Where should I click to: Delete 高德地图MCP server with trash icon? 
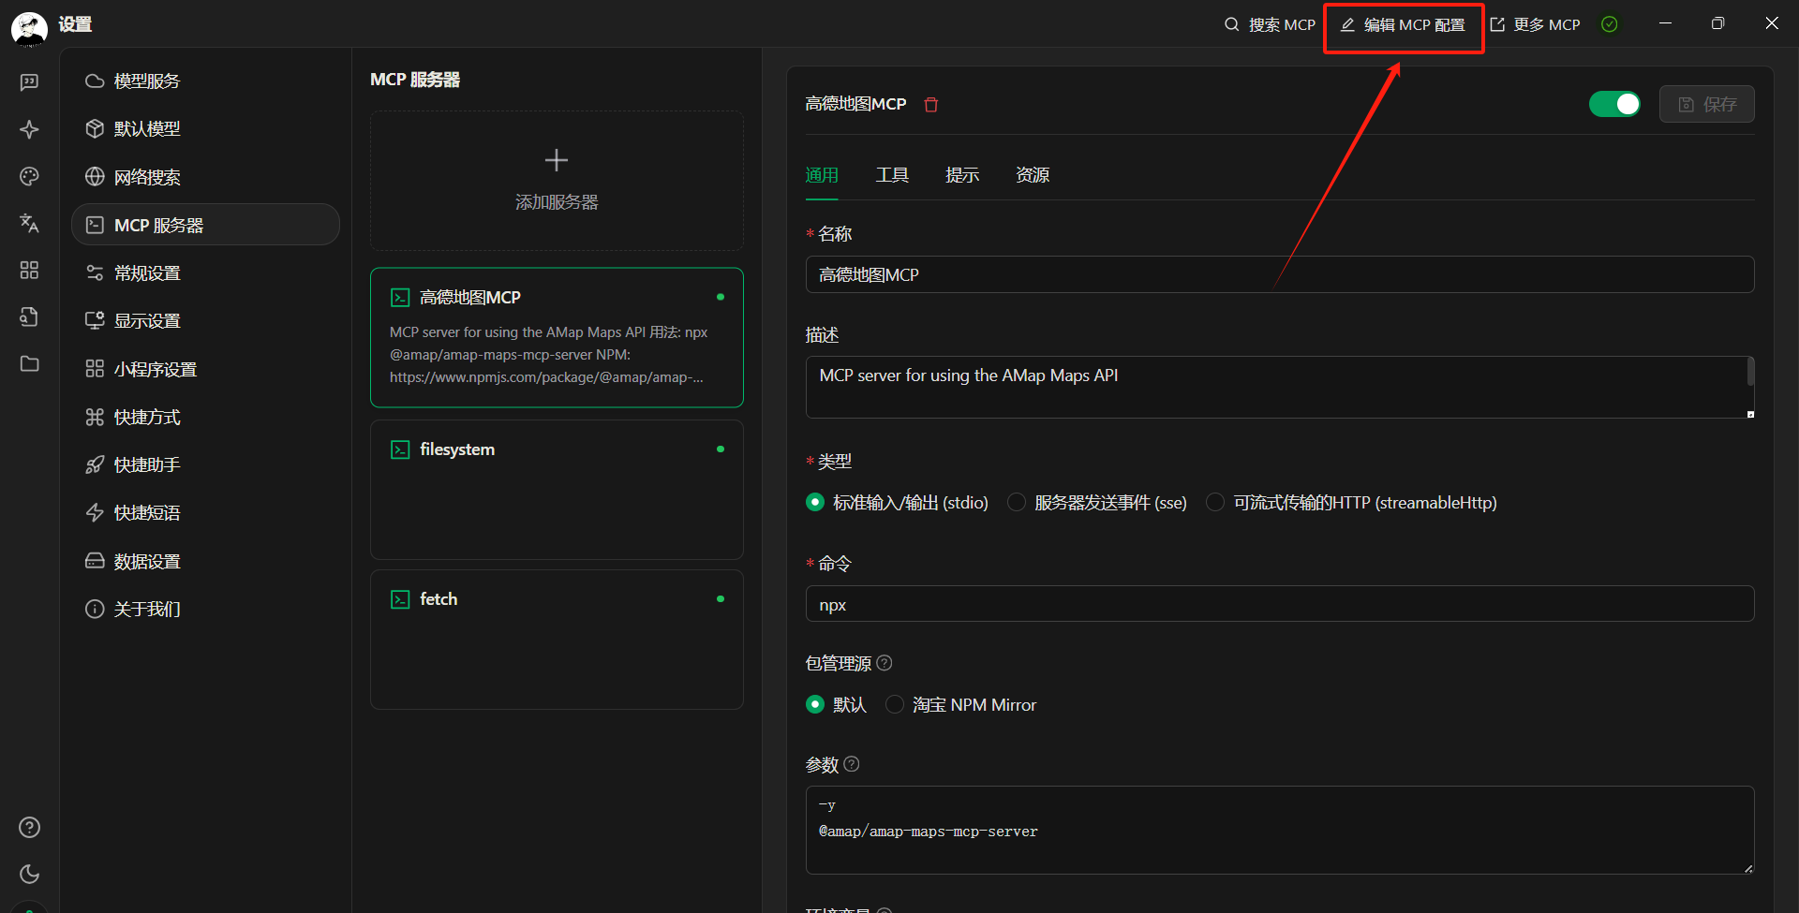(x=930, y=105)
